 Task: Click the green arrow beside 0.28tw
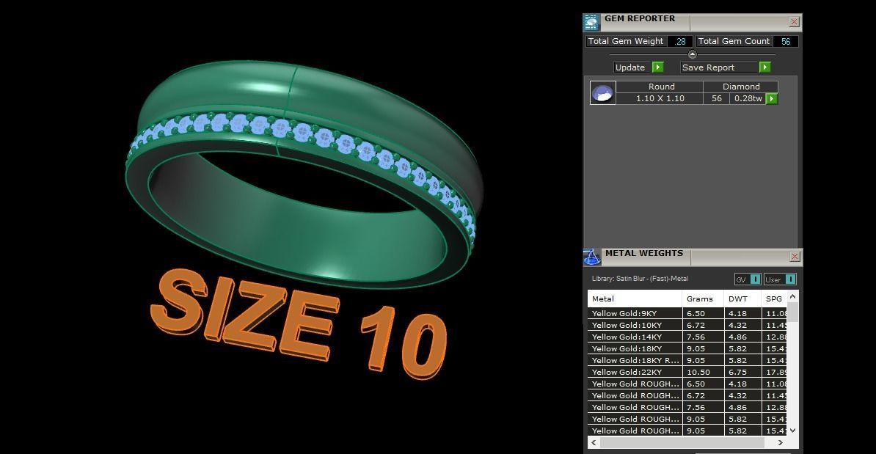772,98
